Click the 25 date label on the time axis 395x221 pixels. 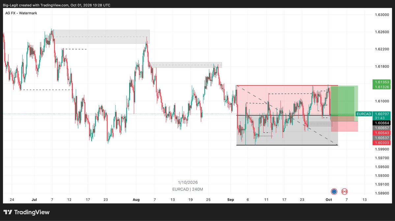(208, 200)
